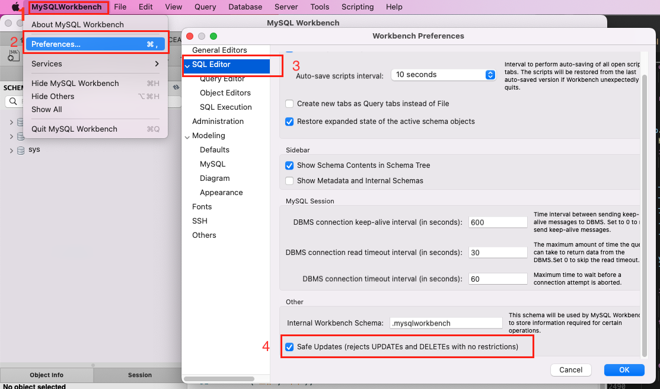The height and width of the screenshot is (389, 660).
Task: Open the Database menu
Action: tap(245, 7)
